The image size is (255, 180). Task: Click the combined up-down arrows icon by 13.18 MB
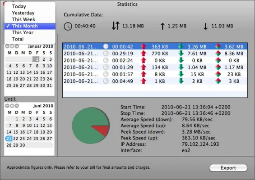[x=116, y=26]
